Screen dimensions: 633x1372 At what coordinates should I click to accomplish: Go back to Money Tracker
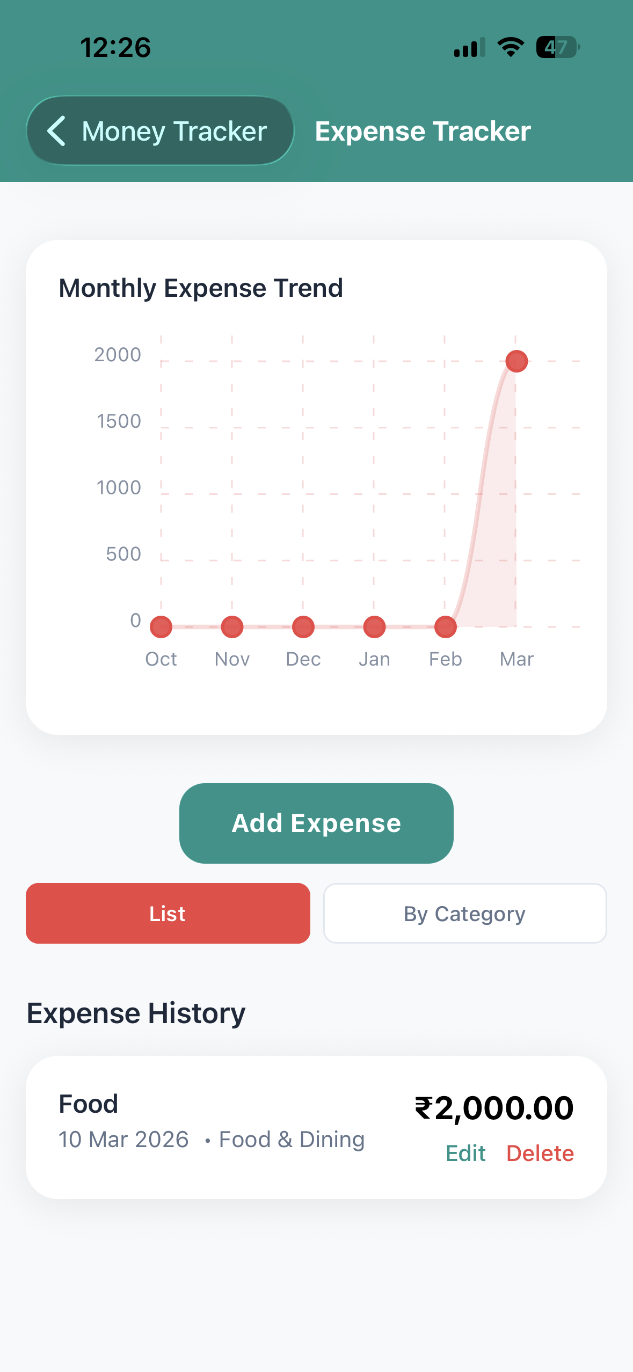tap(160, 131)
